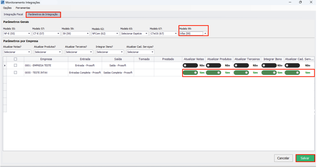Disable Atualizar Notas for TESTE INTAX
The width and height of the screenshot is (317, 167).
click(191, 73)
